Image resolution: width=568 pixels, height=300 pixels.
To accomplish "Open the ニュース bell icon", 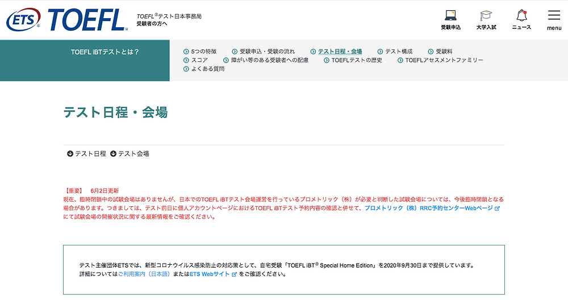I will click(521, 15).
